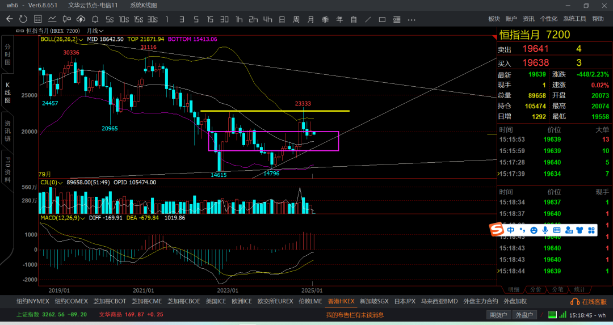Start Sogou voice input microphone

[x=545, y=230]
